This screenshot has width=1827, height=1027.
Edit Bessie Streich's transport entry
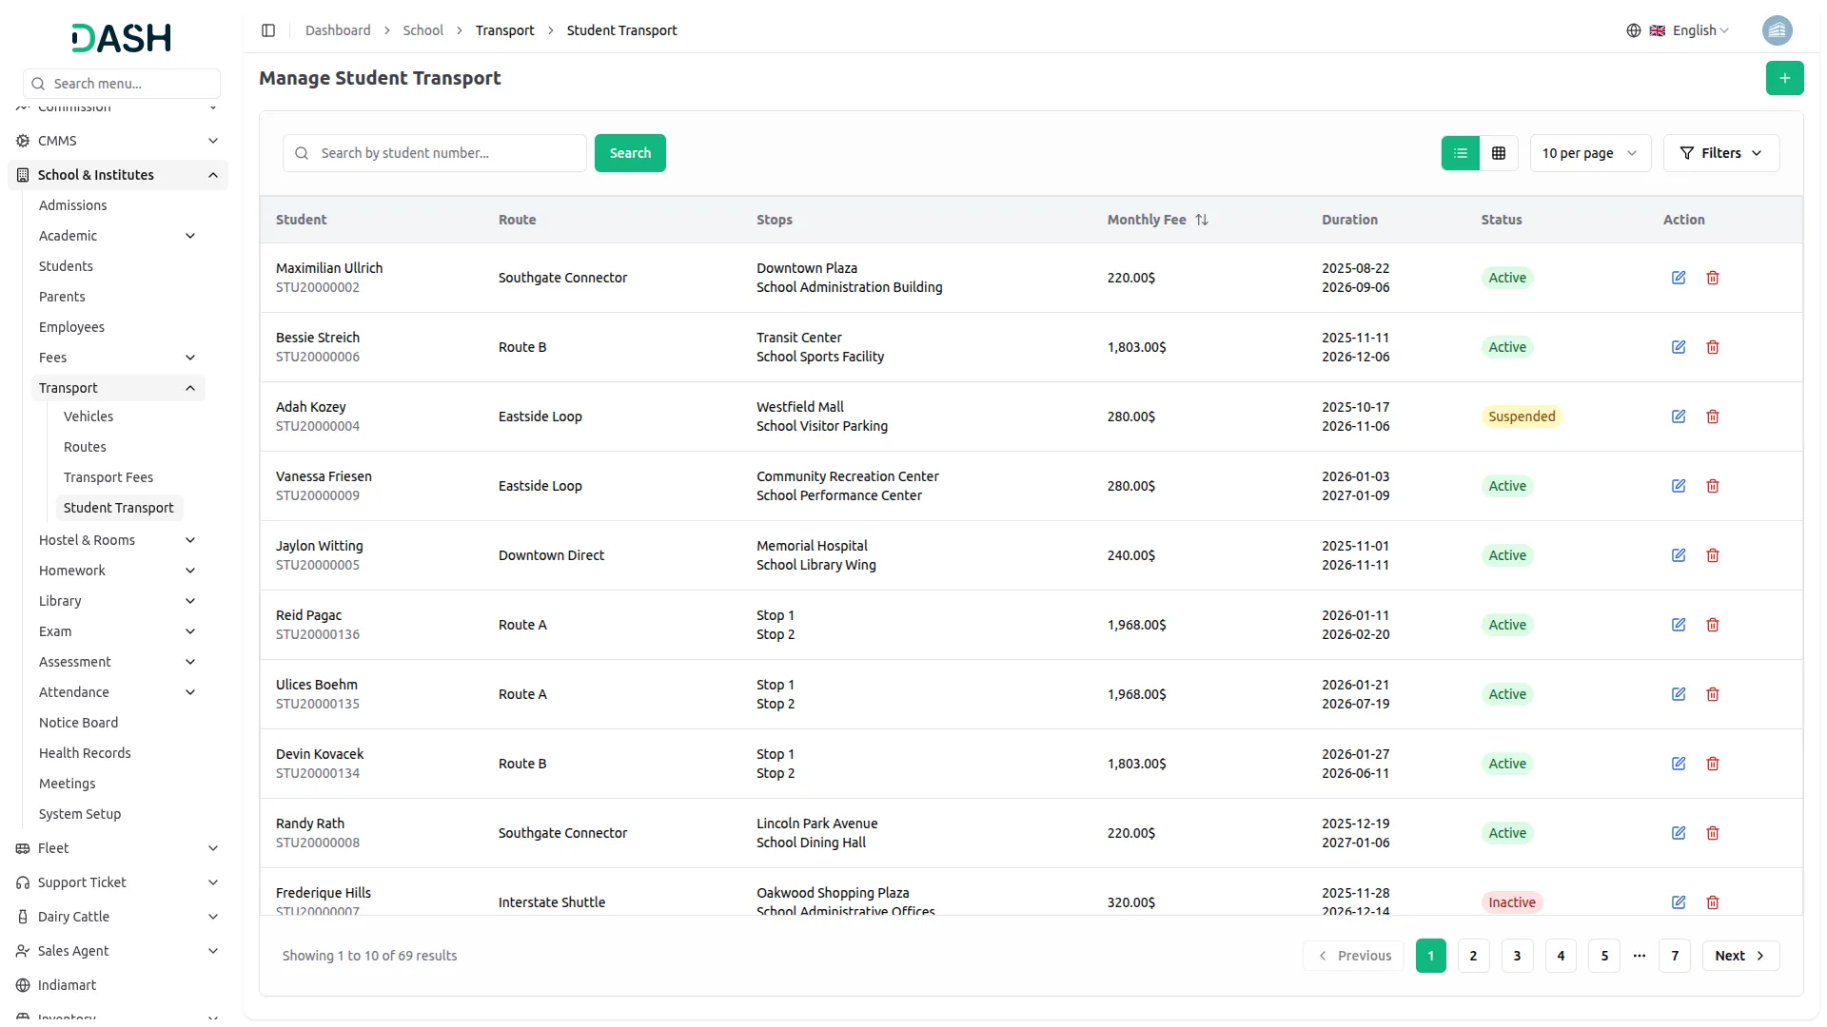pyautogui.click(x=1678, y=347)
